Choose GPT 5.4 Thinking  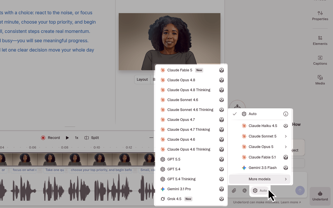coord(191,179)
